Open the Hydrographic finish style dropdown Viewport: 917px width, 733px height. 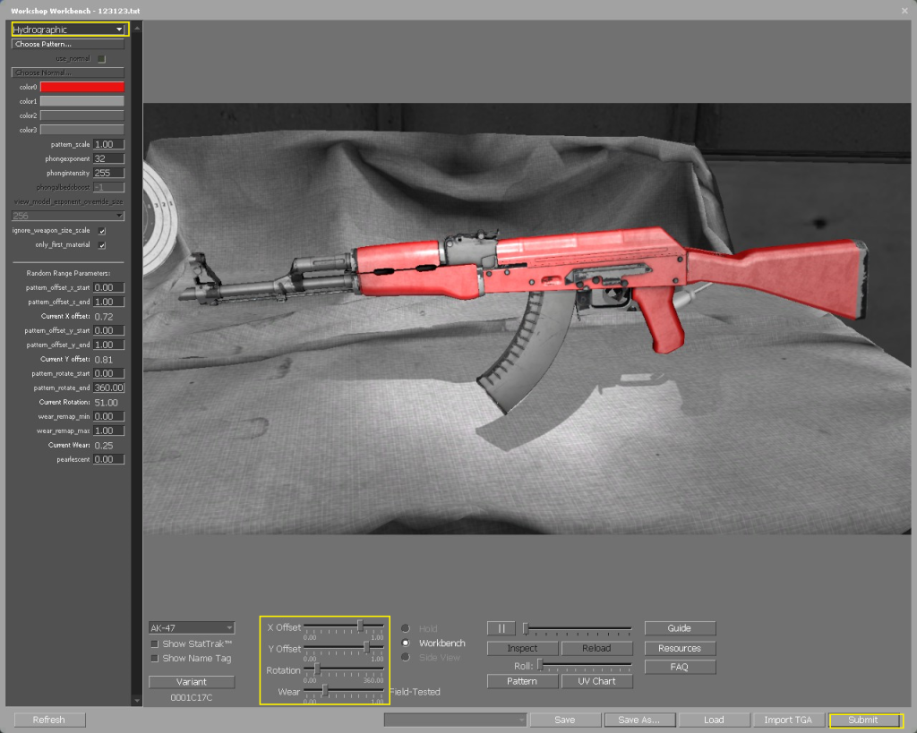(x=65, y=29)
